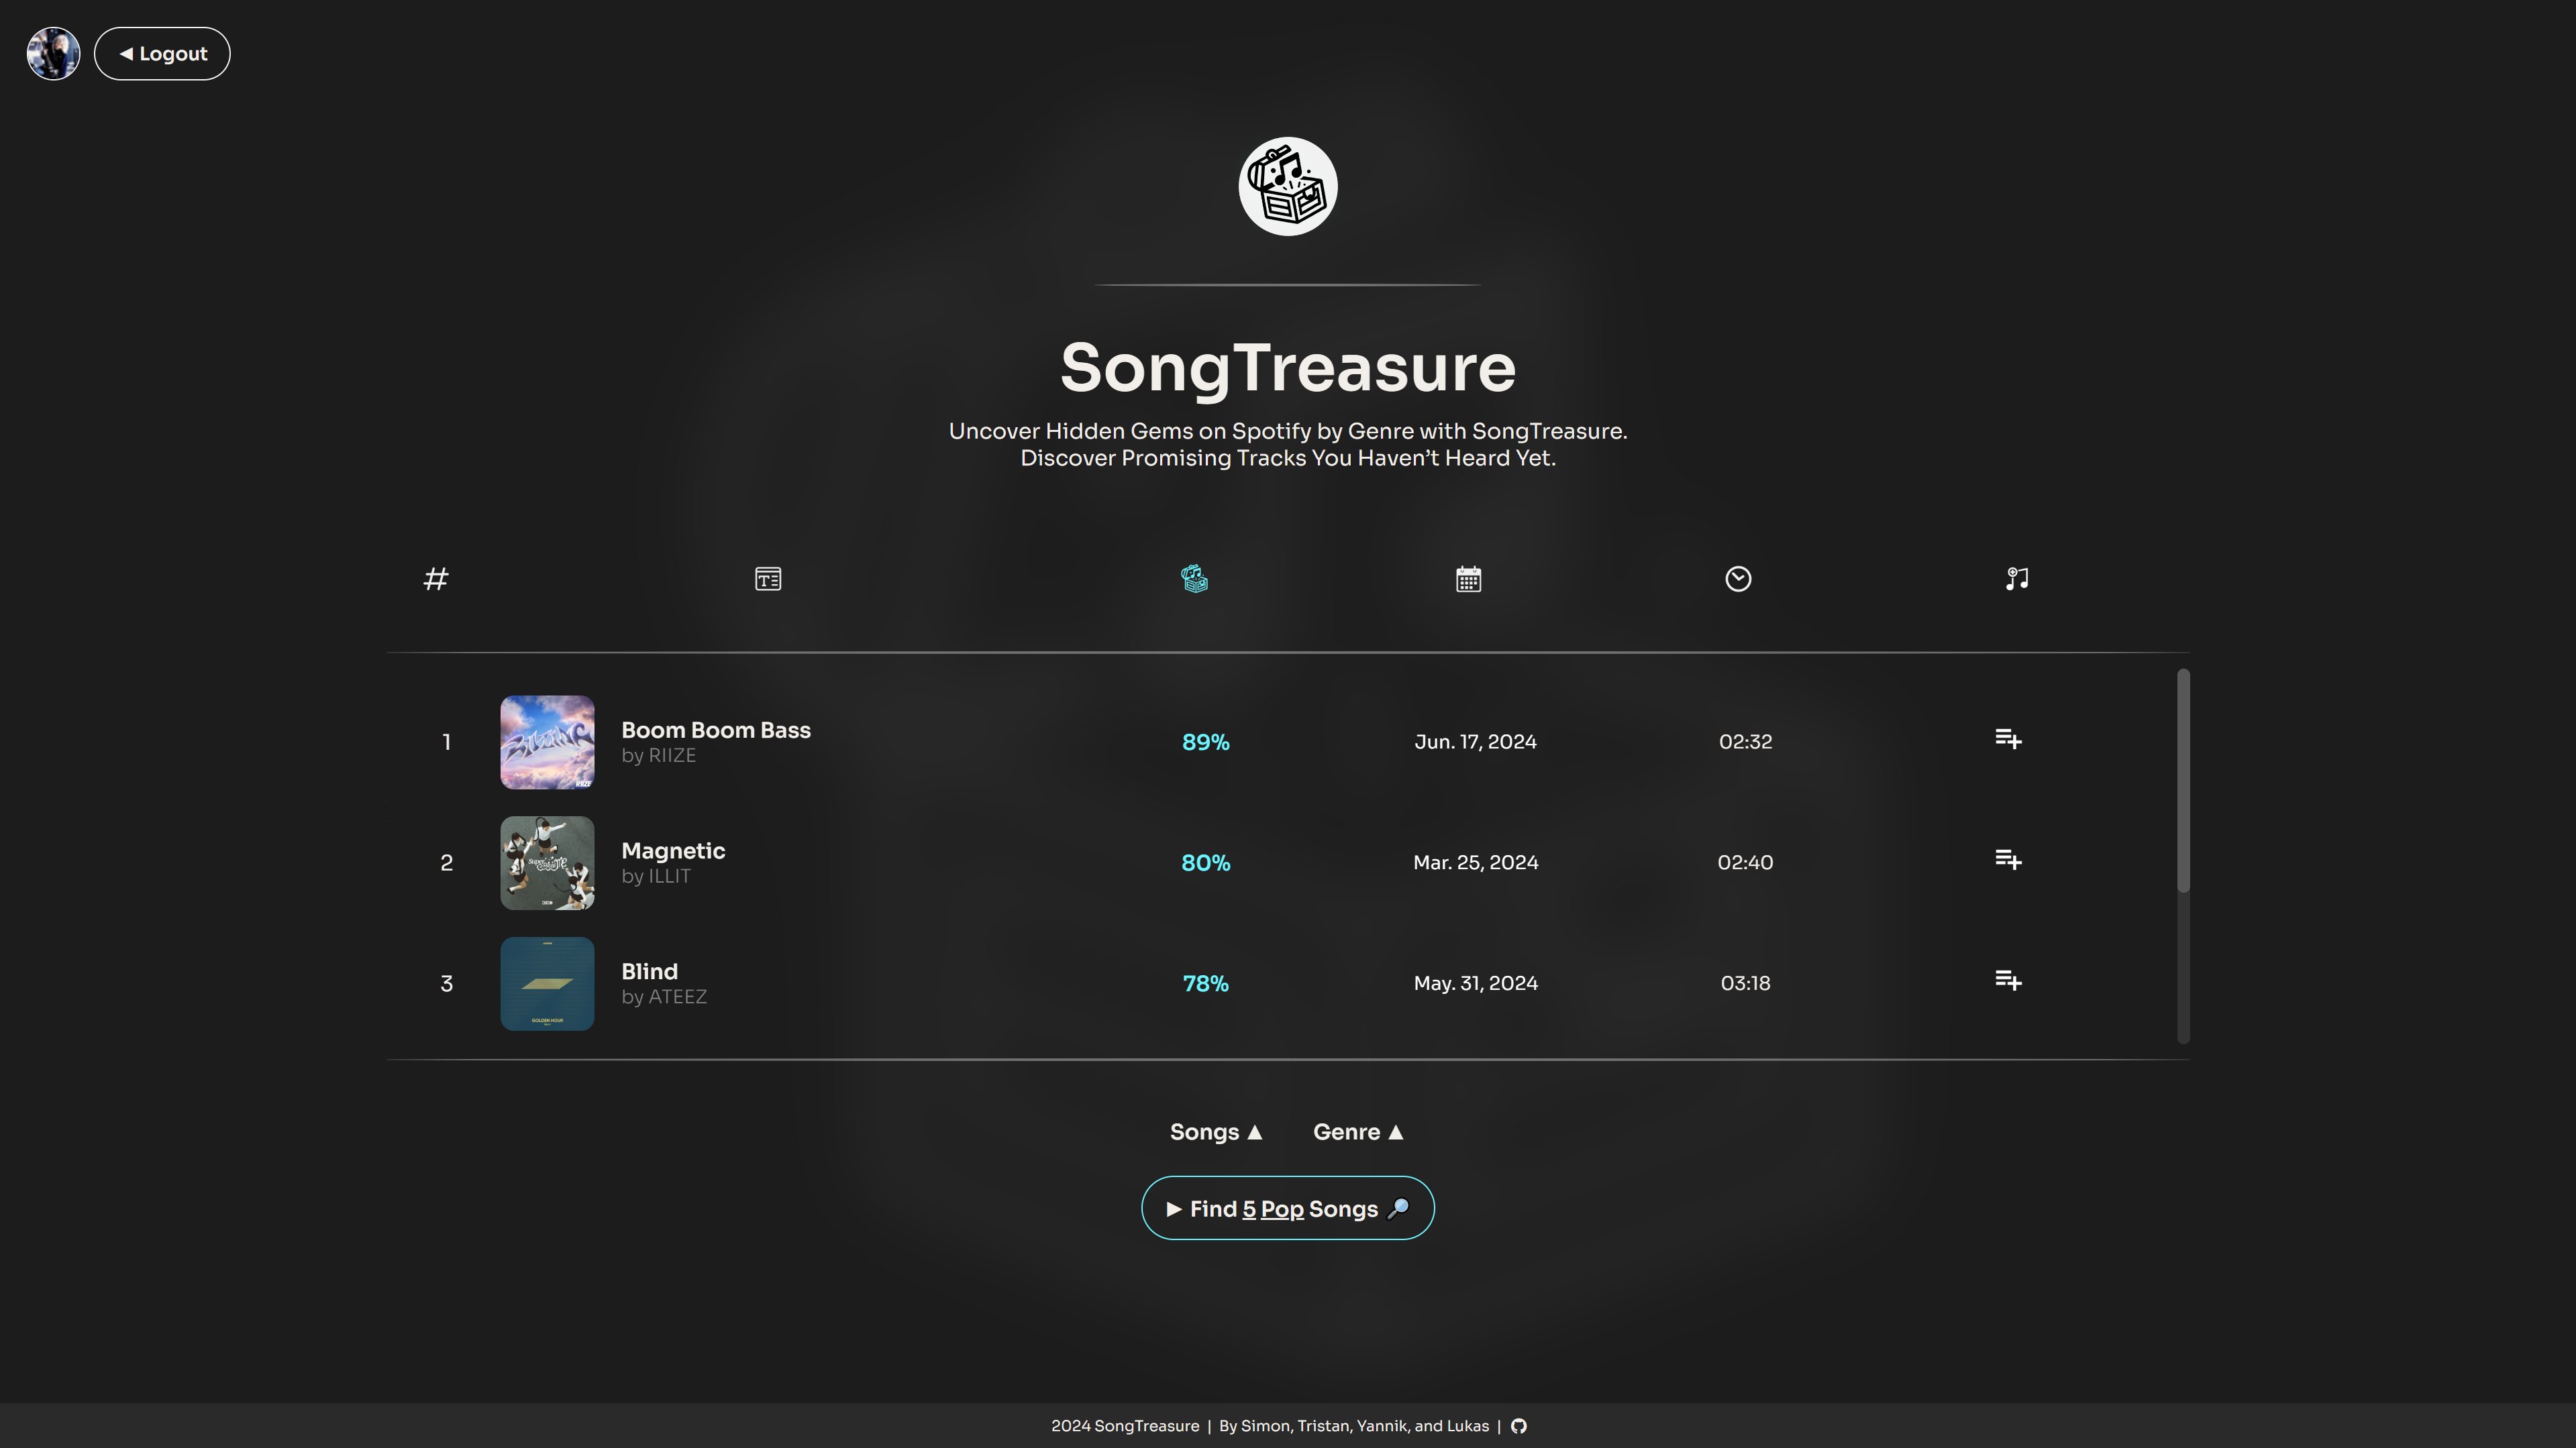Click the calendar release date header icon
The image size is (2576, 1448).
(x=1468, y=579)
